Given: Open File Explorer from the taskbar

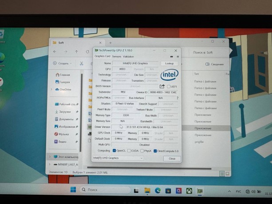Looking at the screenshot, I should click(147, 191).
